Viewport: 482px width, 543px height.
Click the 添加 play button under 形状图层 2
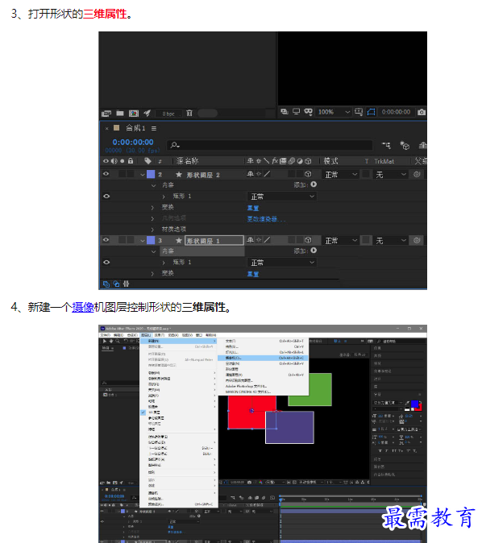314,184
